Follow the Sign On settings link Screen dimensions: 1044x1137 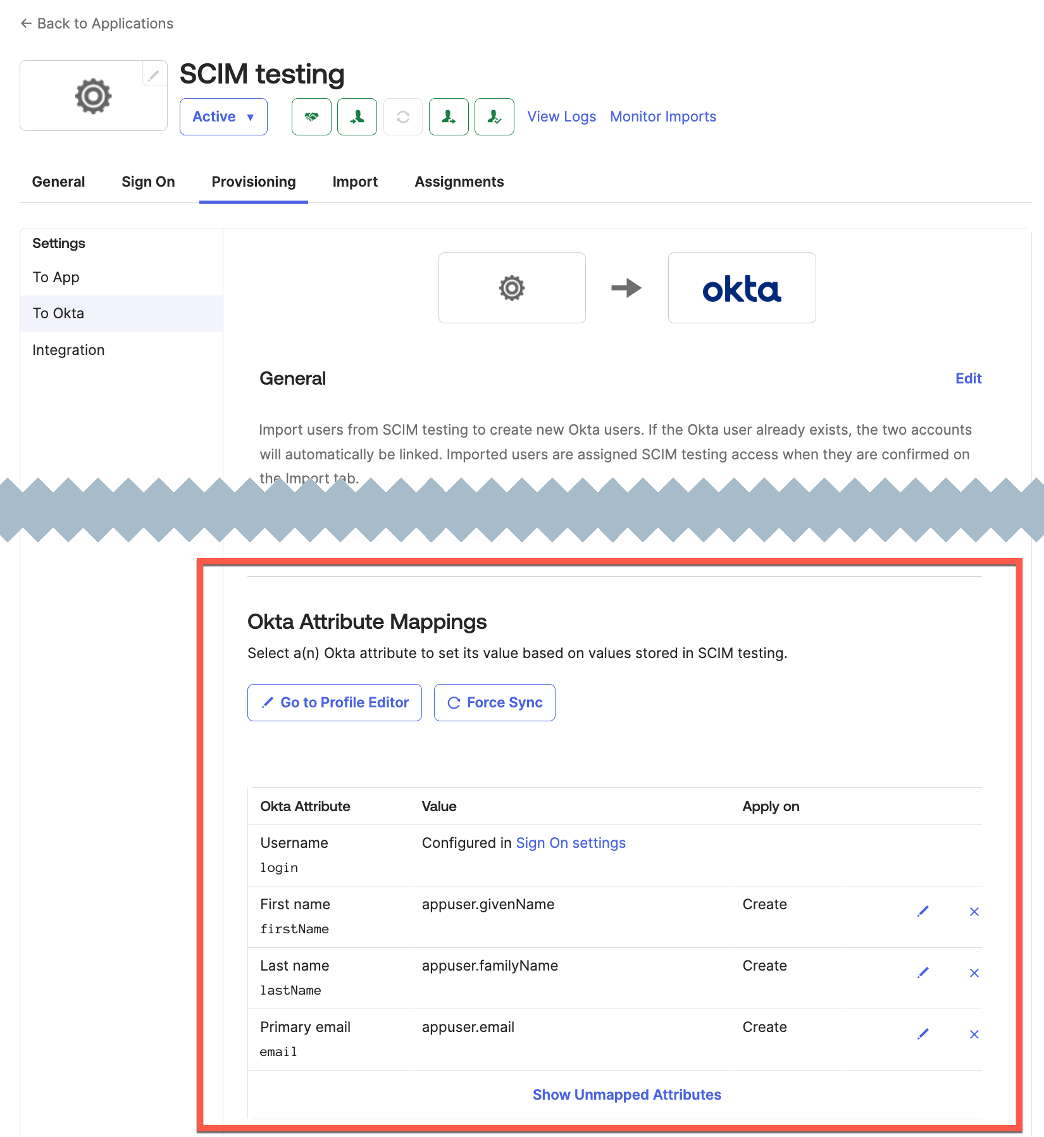pyautogui.click(x=571, y=843)
